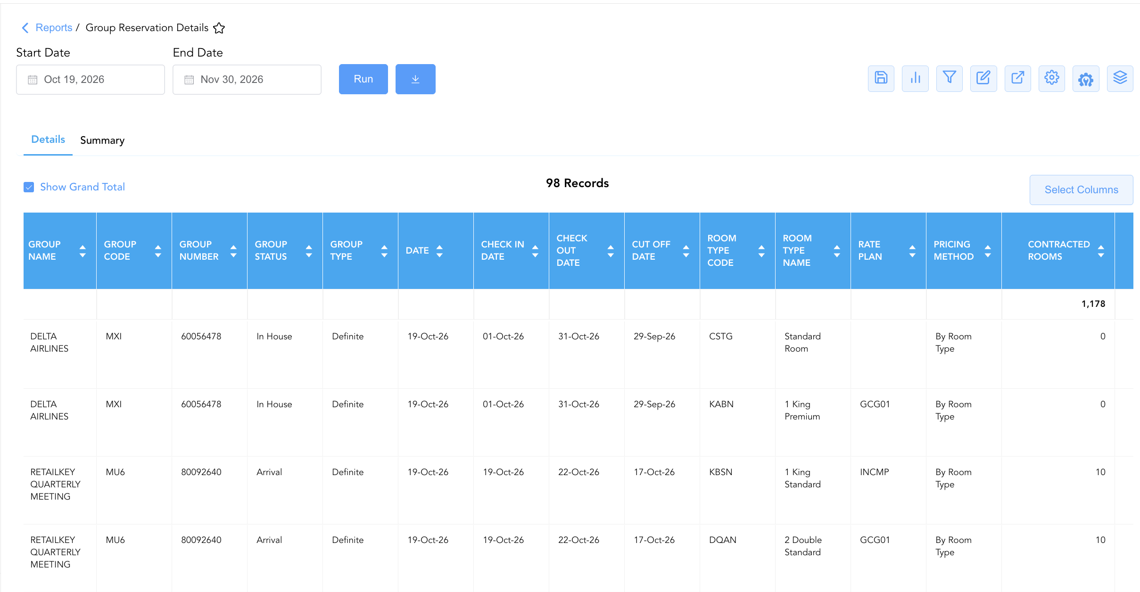Screen dimensions: 1140x592
Task: Click the Start Date calendar icon
Action: (x=33, y=80)
